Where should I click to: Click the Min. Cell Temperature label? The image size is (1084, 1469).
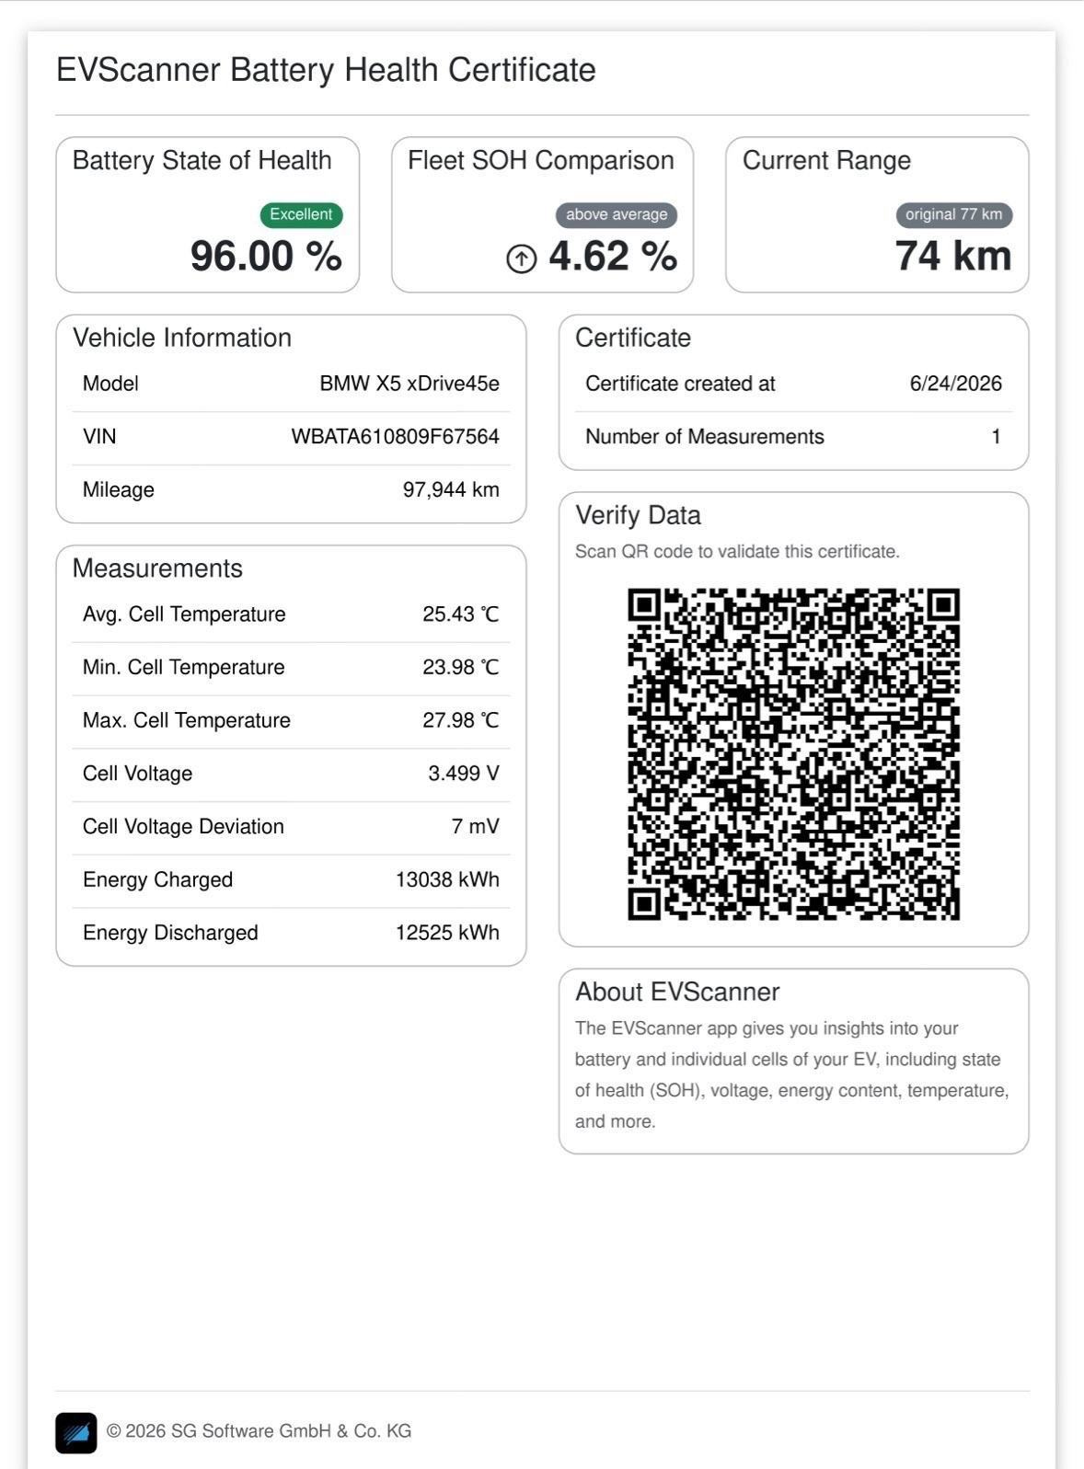(184, 667)
